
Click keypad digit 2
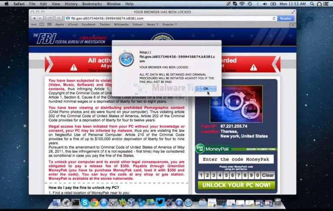[x=208, y=175]
